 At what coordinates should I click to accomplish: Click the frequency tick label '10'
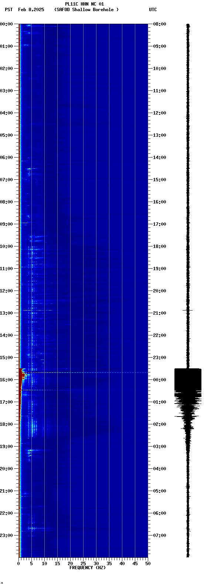click(44, 564)
